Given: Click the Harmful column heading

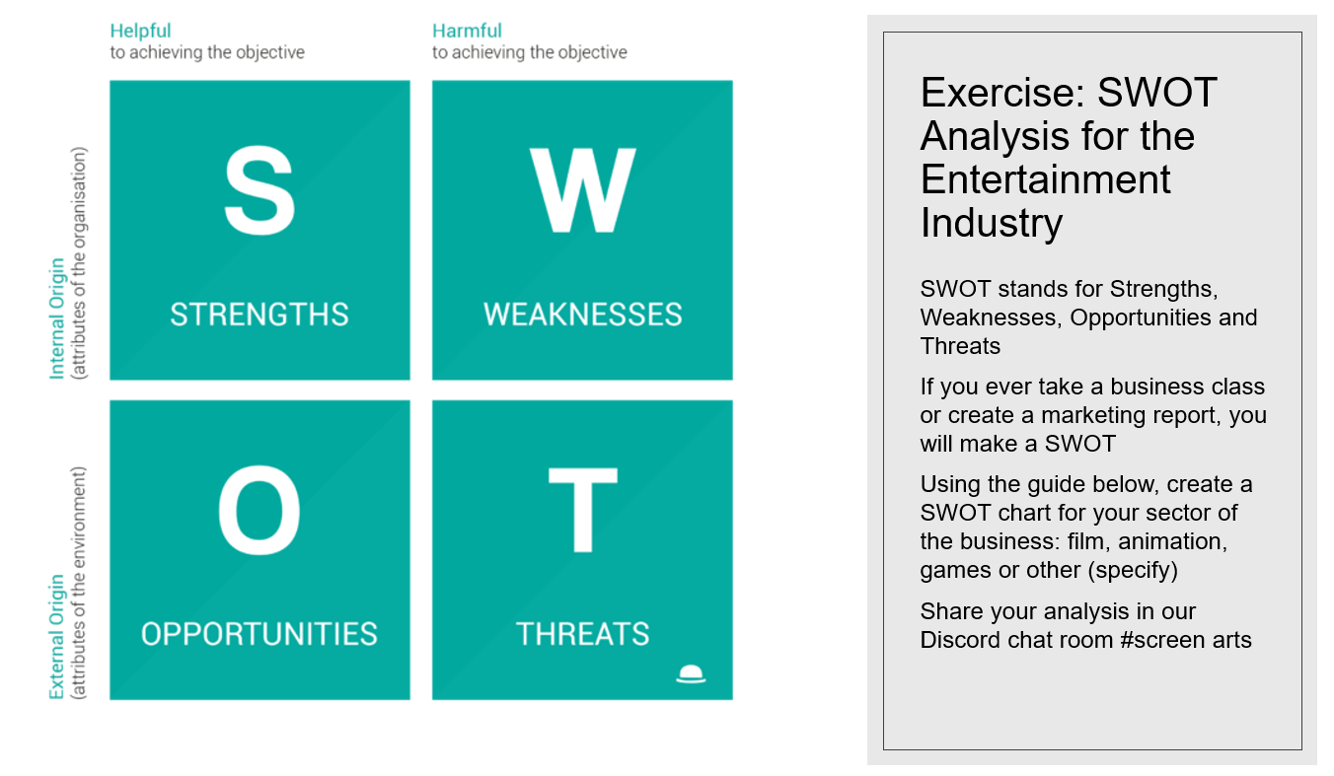Looking at the screenshot, I should point(467,31).
